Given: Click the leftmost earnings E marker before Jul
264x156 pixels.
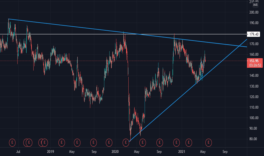Looking at the screenshot, I should 12,143.
